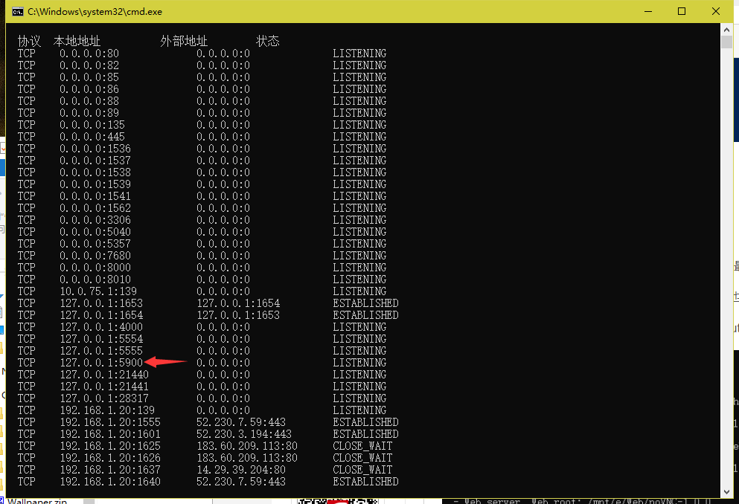Select local address 0.0.0.0:89

click(x=89, y=112)
